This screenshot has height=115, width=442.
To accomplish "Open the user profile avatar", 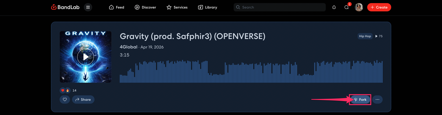I will (x=359, y=7).
